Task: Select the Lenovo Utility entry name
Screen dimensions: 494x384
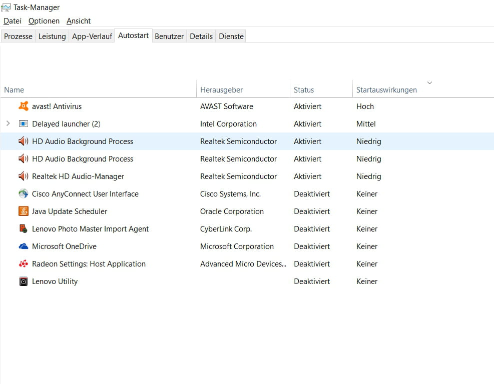Action: (55, 281)
